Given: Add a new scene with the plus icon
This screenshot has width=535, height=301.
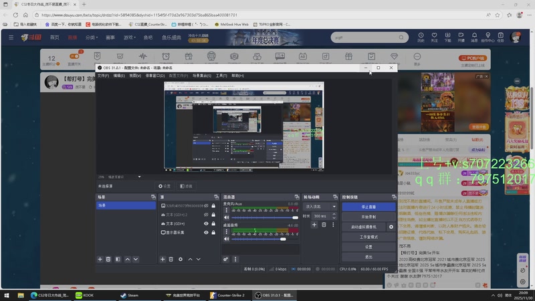Looking at the screenshot, I should tap(100, 260).
